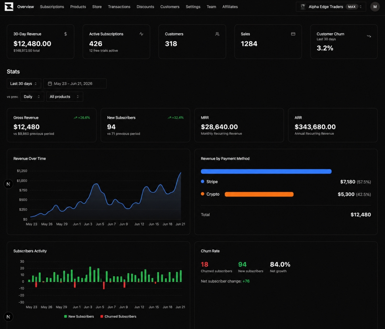
Task: Click the $5,300 Crypto amount
Action: coord(346,194)
